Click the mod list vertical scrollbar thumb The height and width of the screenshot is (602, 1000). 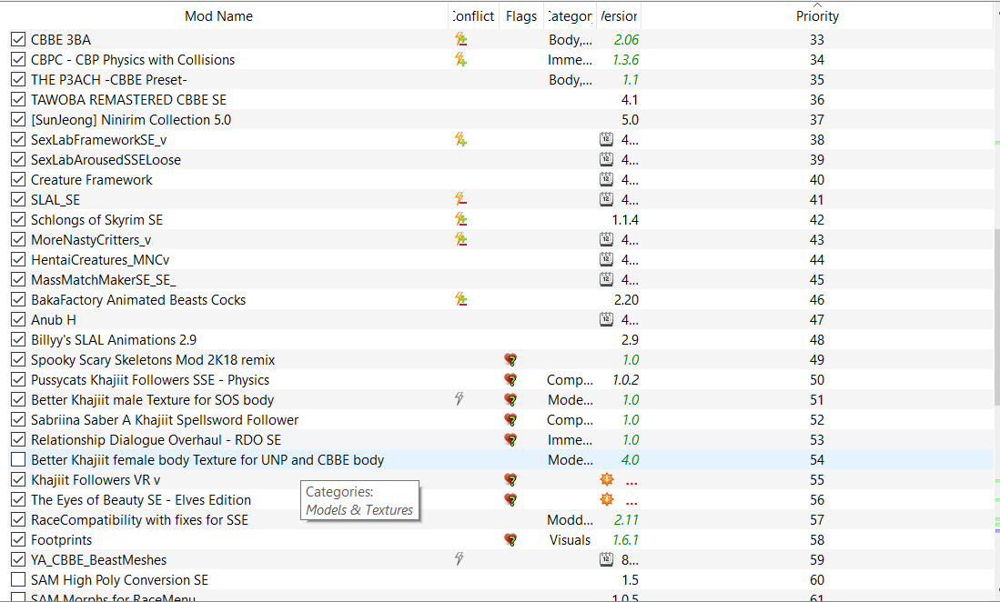click(x=996, y=316)
